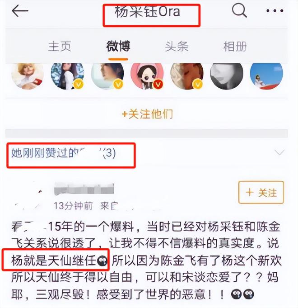
Task: Tap the blue sky beach avatar
Action: coord(266,76)
